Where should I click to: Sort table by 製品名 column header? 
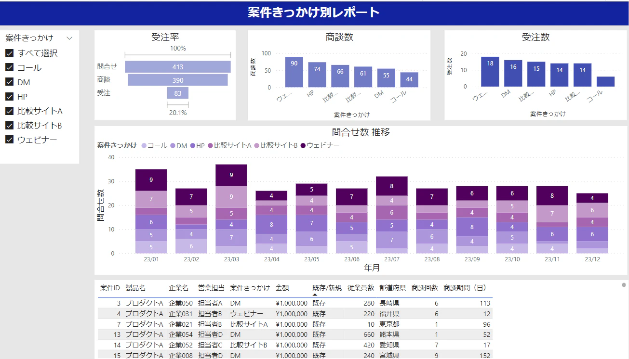tap(135, 288)
